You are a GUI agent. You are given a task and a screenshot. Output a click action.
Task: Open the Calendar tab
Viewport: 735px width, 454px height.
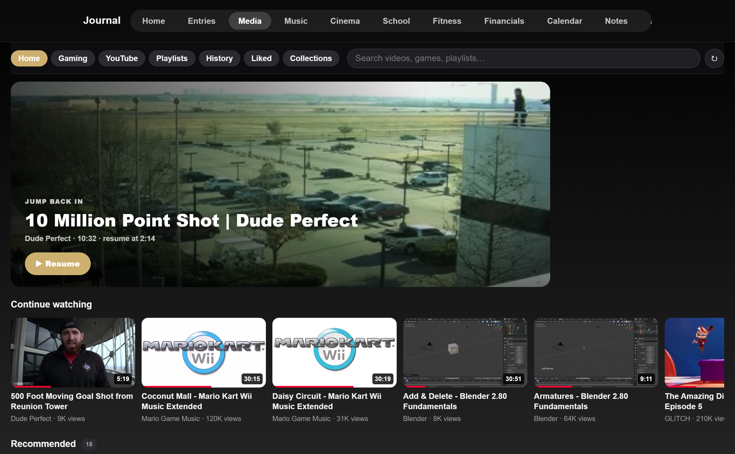tap(564, 21)
